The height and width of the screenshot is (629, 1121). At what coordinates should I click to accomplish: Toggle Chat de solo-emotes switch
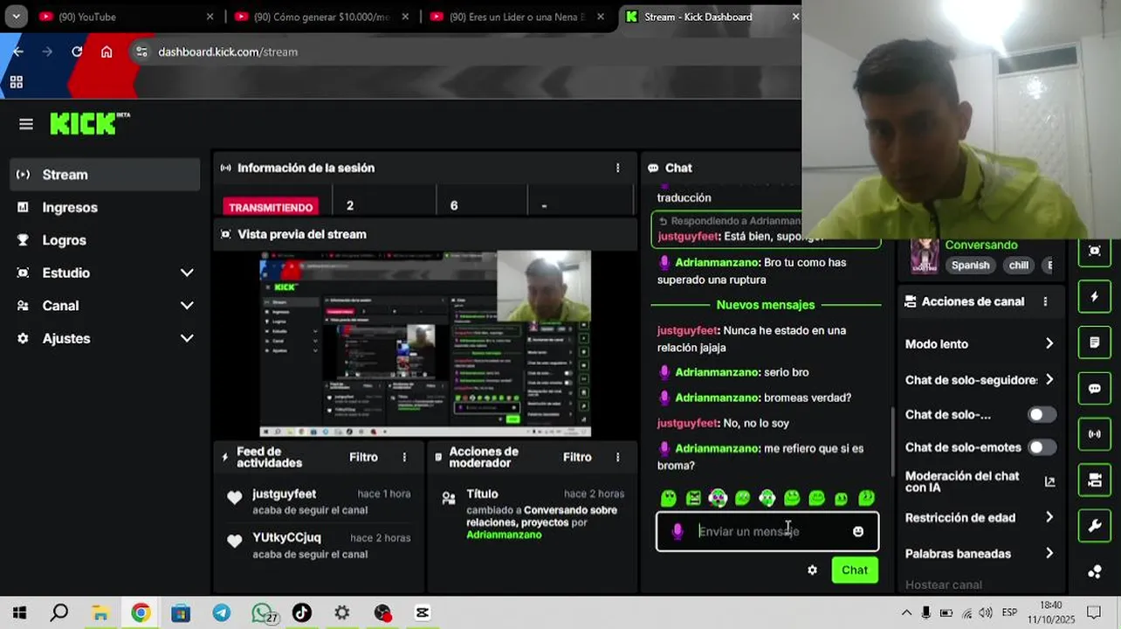click(1042, 447)
